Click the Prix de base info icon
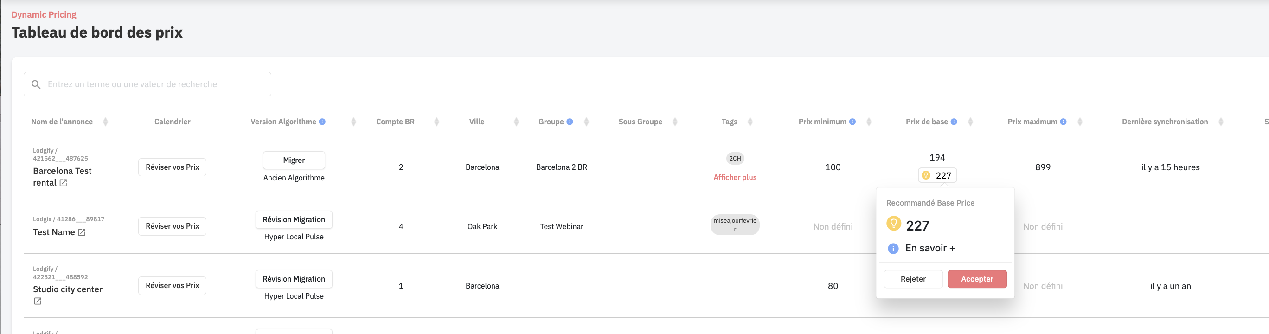Viewport: 1269px width, 334px height. pos(954,122)
